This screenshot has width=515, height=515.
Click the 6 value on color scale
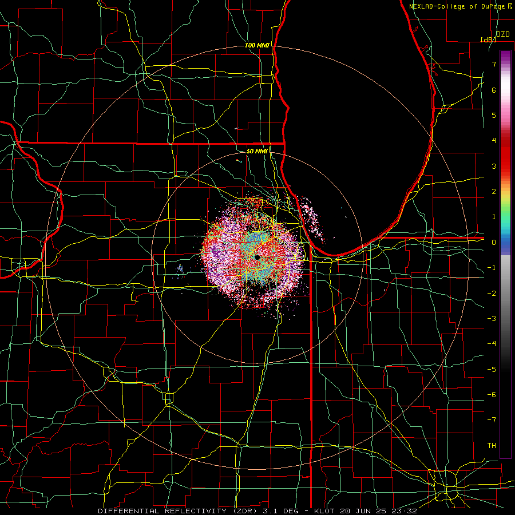(x=494, y=90)
